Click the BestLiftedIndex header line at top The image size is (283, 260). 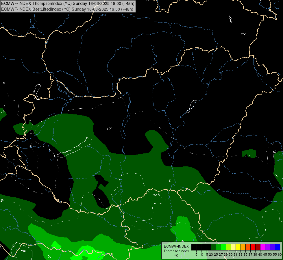pos(67,9)
